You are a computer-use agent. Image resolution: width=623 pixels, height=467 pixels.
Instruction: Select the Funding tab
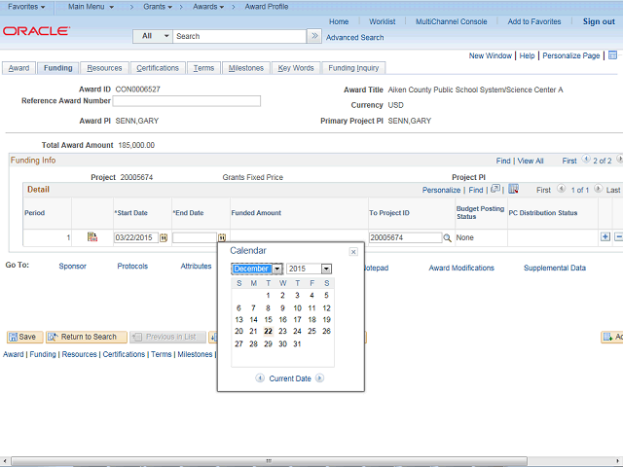pyautogui.click(x=58, y=68)
